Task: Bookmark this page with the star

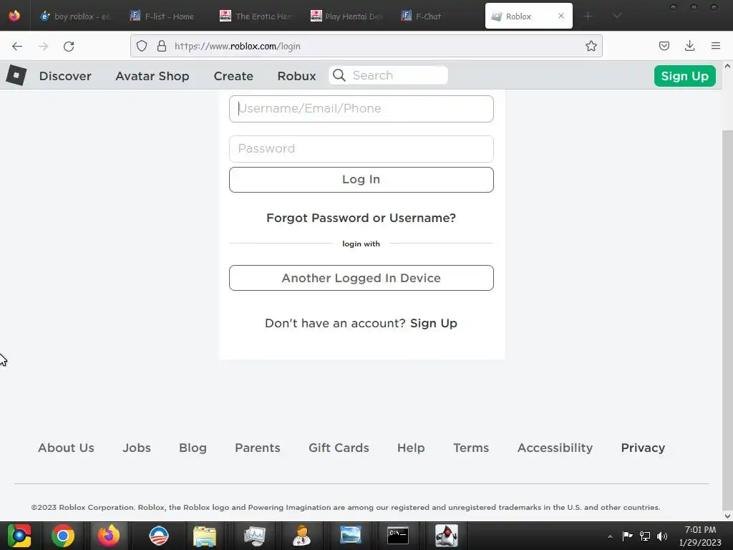Action: 591,46
